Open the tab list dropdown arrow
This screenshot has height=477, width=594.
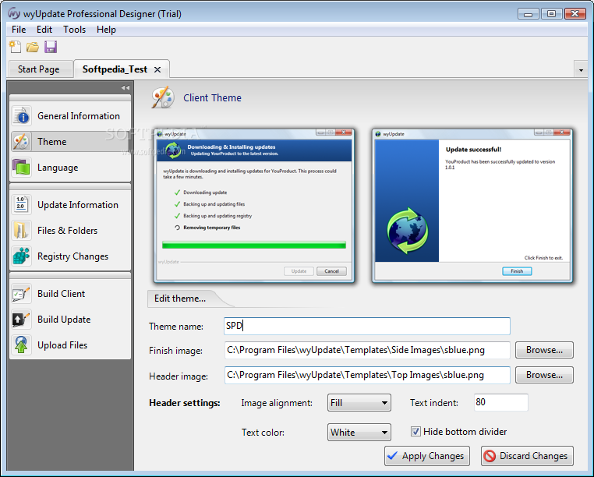pos(581,70)
